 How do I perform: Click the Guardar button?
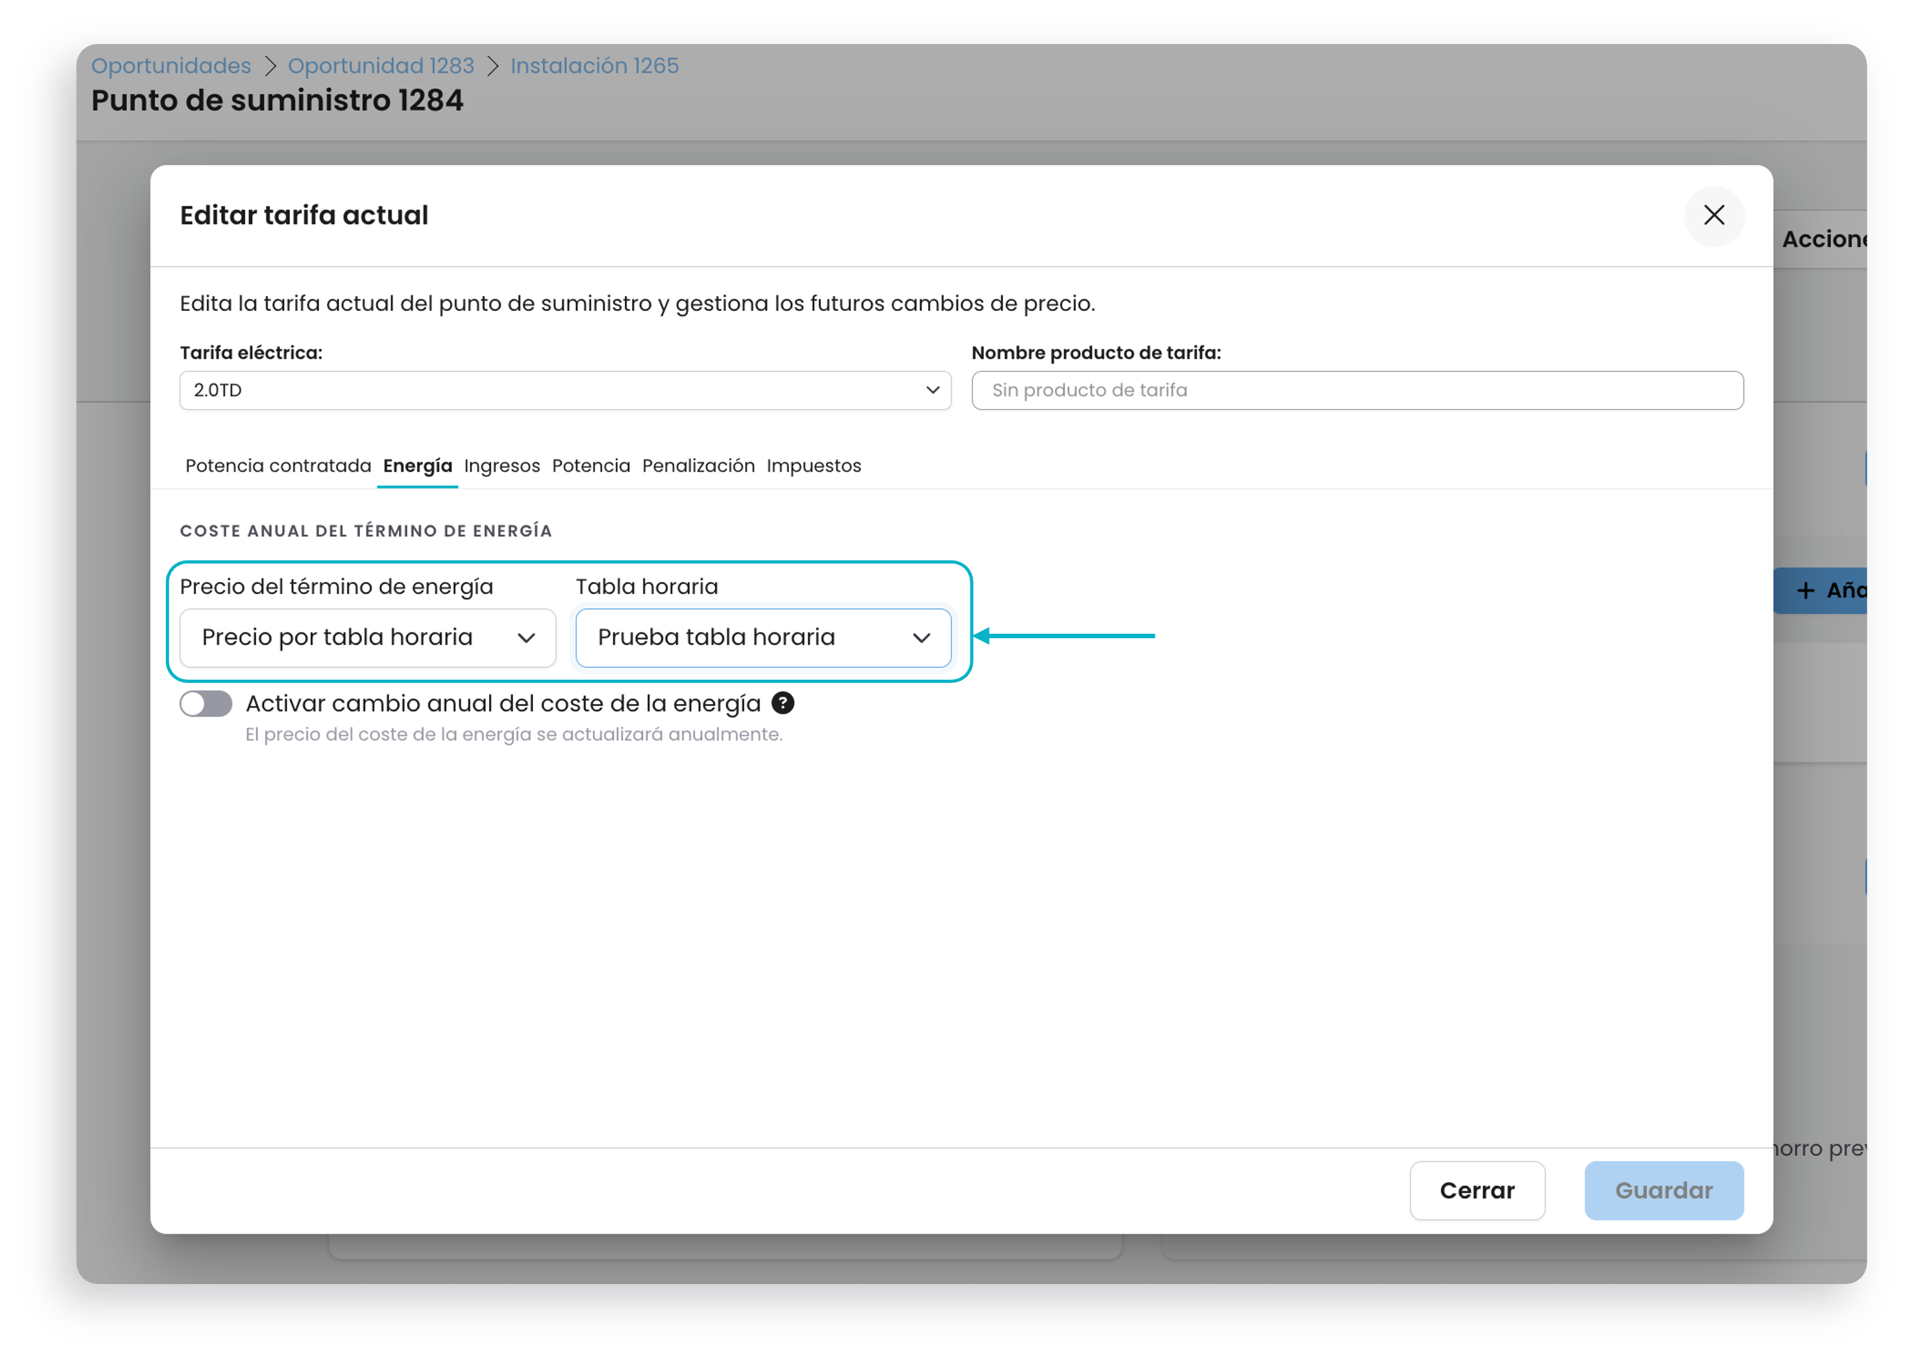point(1664,1190)
